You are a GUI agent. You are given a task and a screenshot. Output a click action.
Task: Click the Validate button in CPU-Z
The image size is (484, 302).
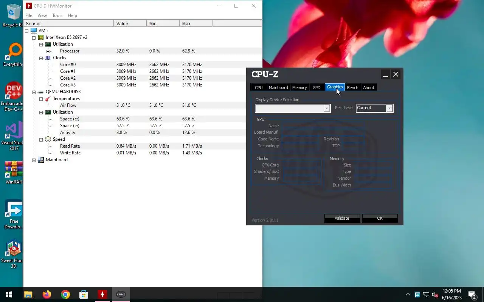[342, 218]
